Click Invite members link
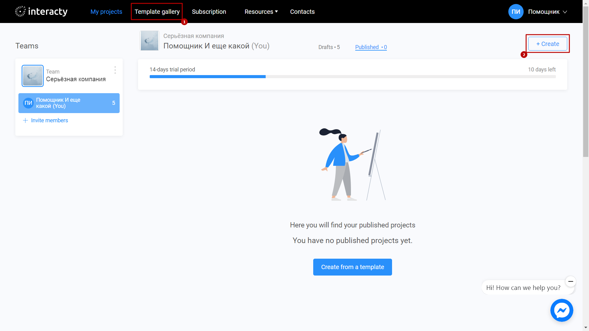Viewport: 589px width, 331px height. (46, 120)
